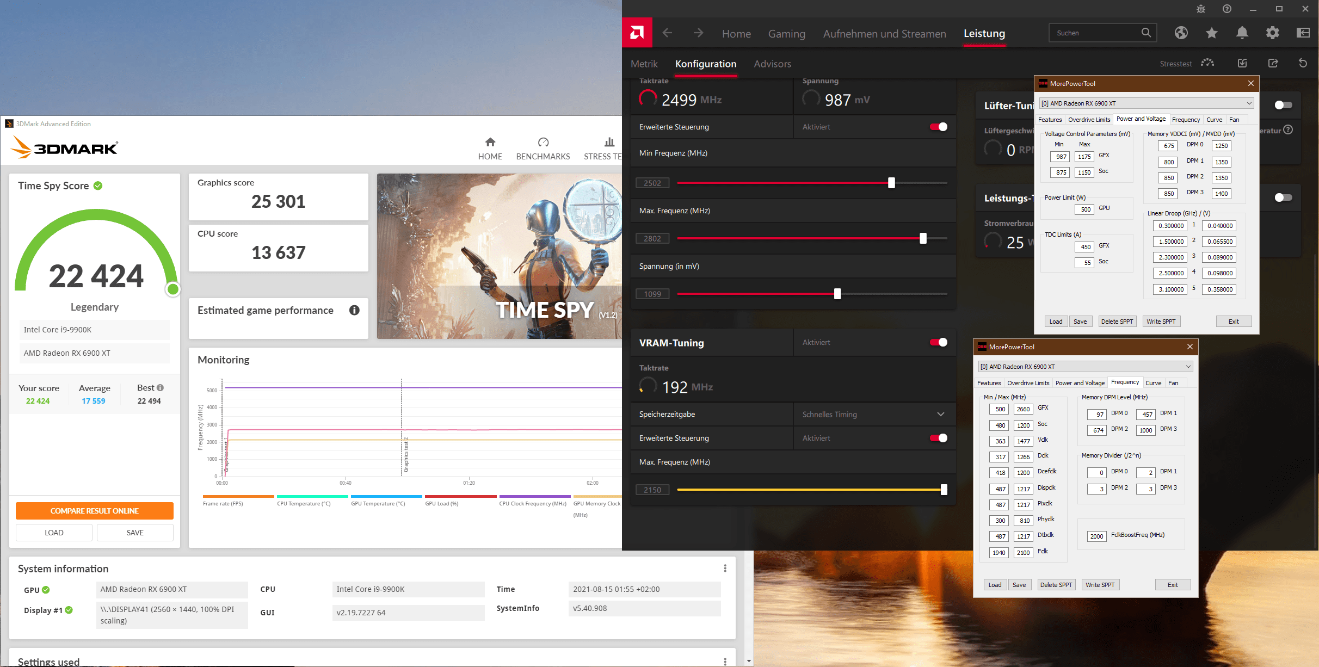
Task: Click Write SPPT in upper MorePowerTool
Action: point(1161,322)
